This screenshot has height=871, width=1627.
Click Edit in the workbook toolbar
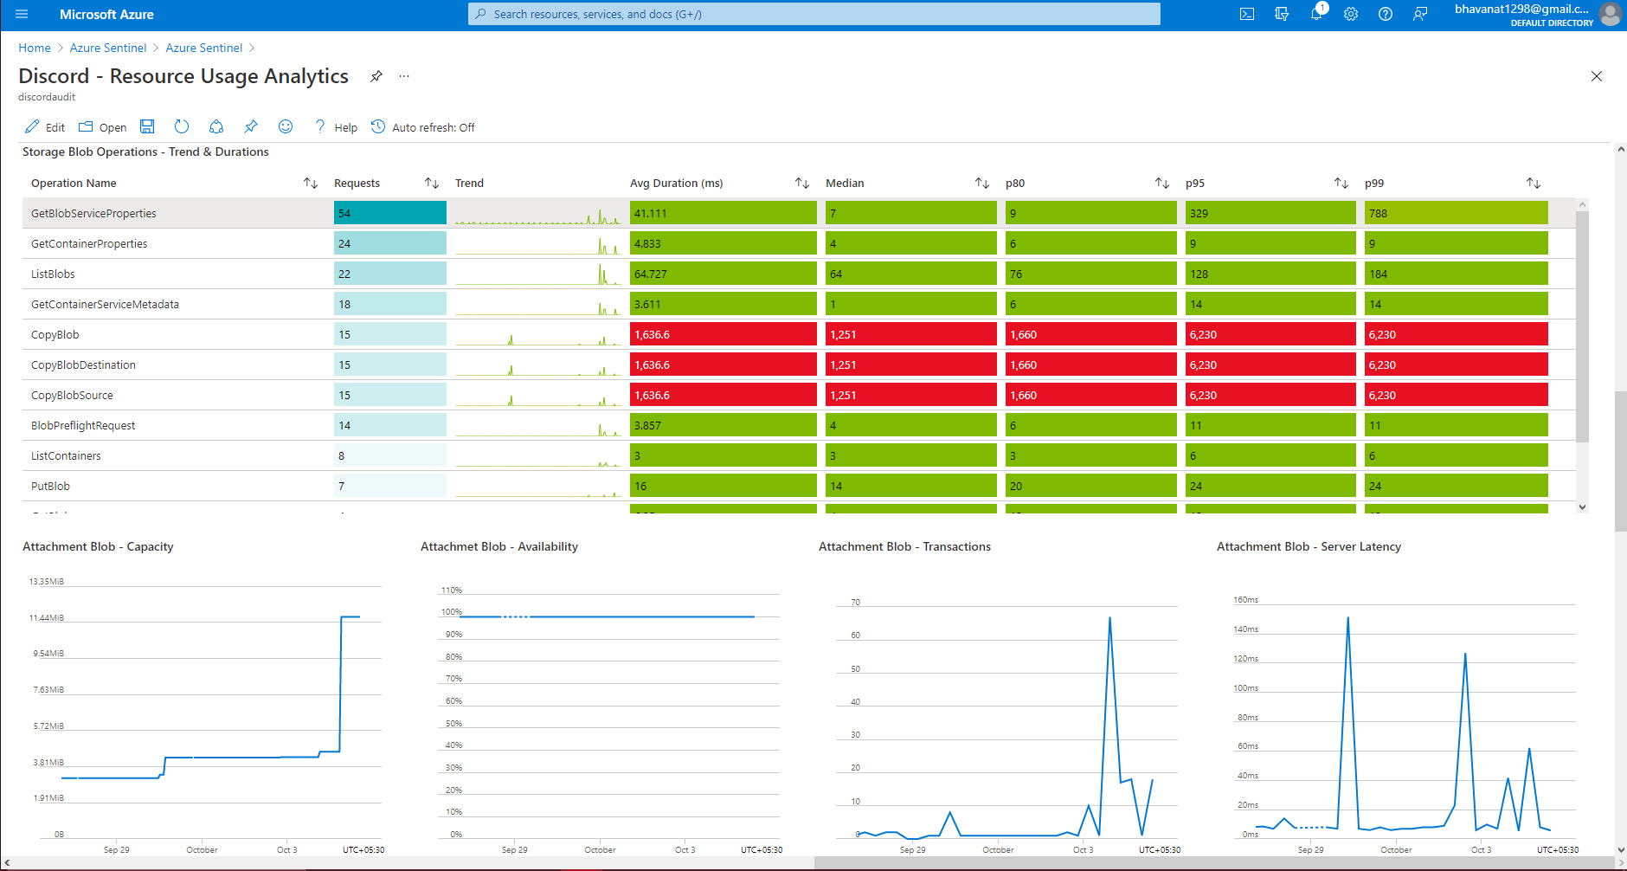pos(44,127)
